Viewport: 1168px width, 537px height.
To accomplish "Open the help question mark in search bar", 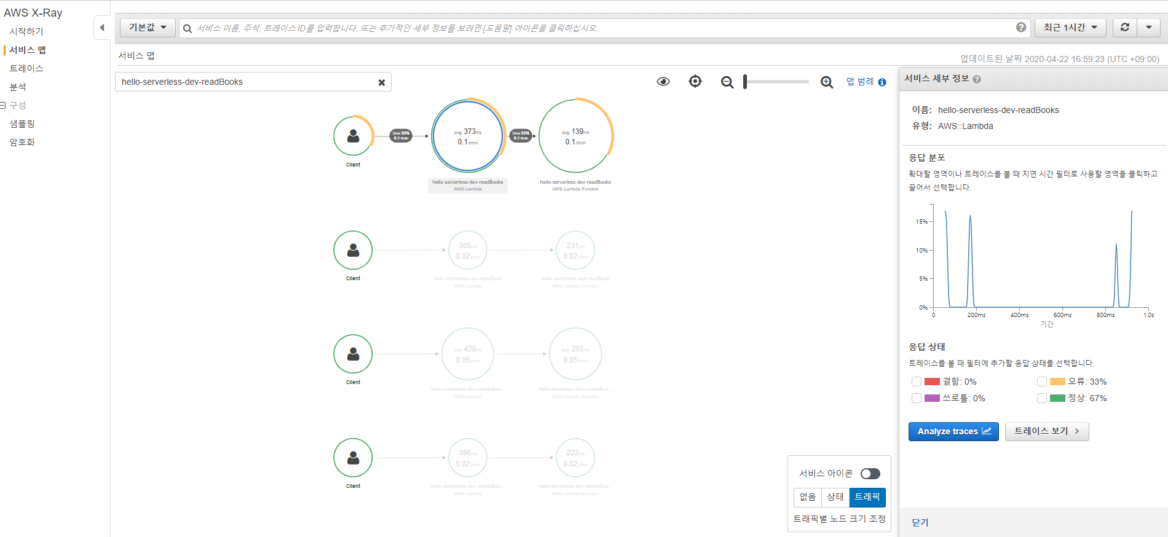I will pos(1020,28).
